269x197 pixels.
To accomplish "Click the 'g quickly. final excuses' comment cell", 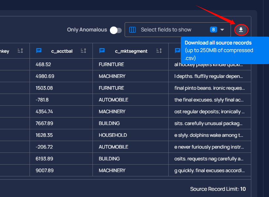I will (210, 170).
